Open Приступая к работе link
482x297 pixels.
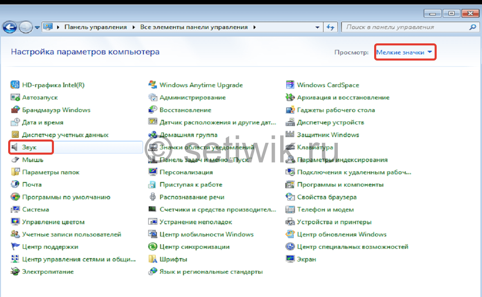[191, 184]
